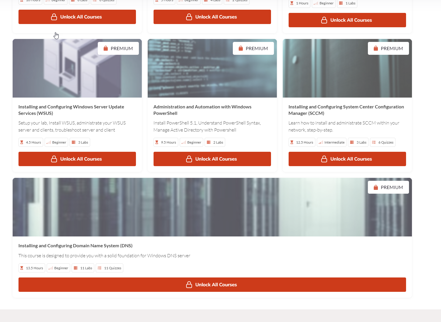The width and height of the screenshot is (441, 322).
Task: Open Installing and Configuring Domain Name System title
Action: click(75, 246)
